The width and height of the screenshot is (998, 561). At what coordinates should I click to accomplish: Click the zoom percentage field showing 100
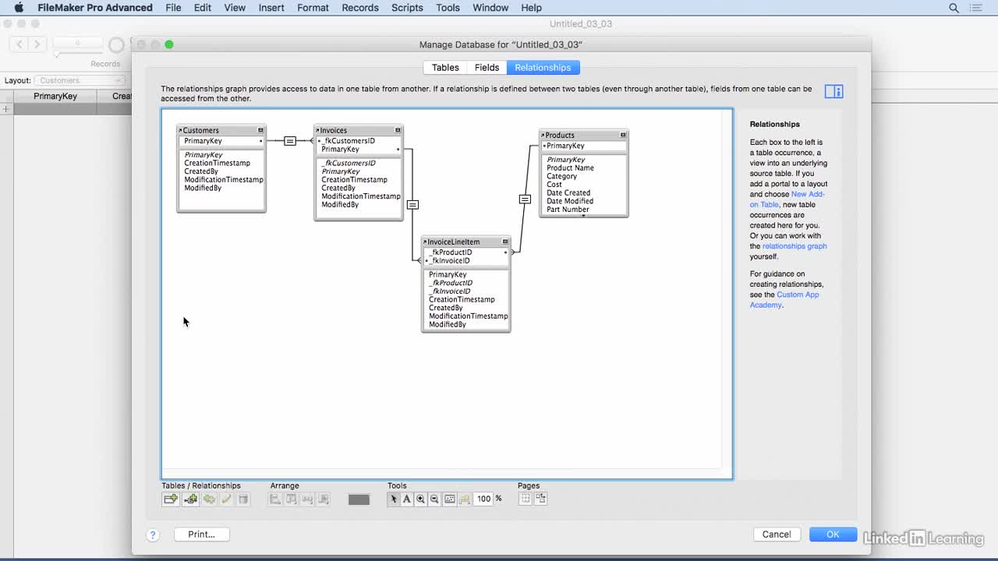pyautogui.click(x=484, y=499)
